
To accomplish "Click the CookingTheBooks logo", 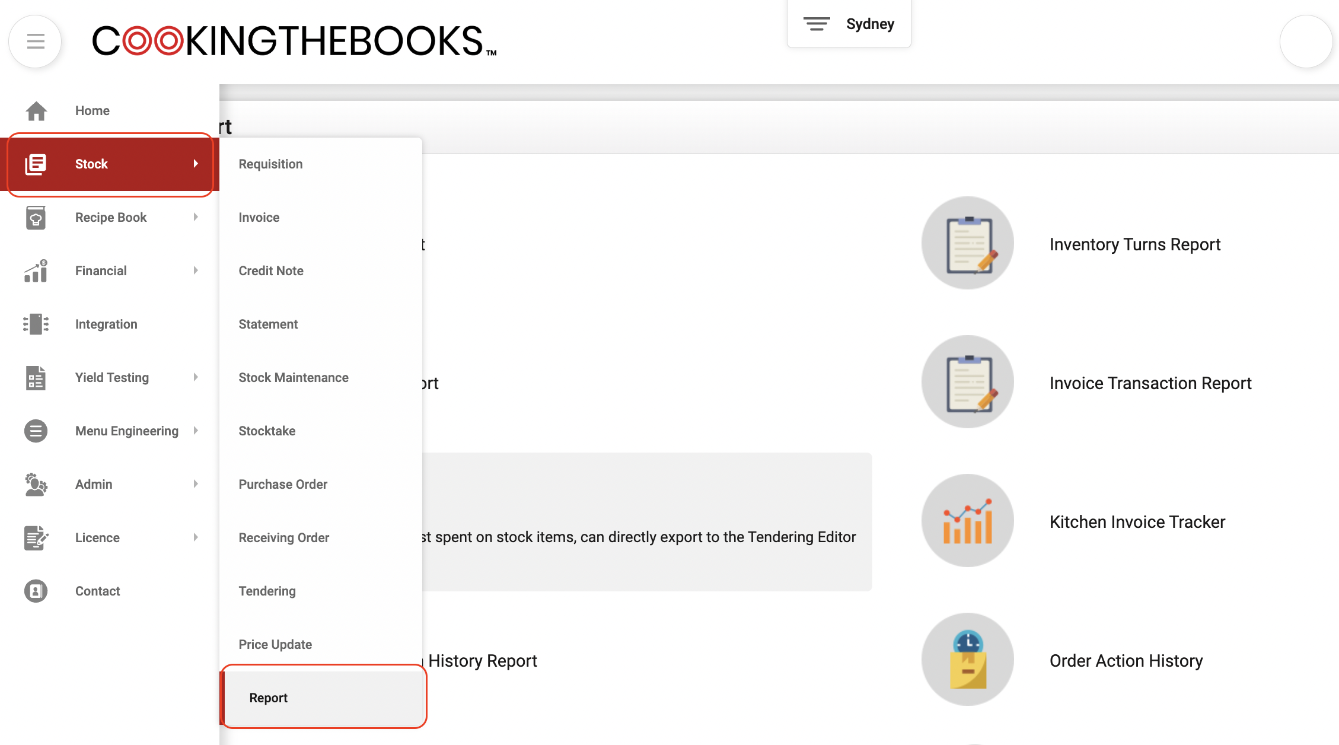I will pyautogui.click(x=294, y=41).
